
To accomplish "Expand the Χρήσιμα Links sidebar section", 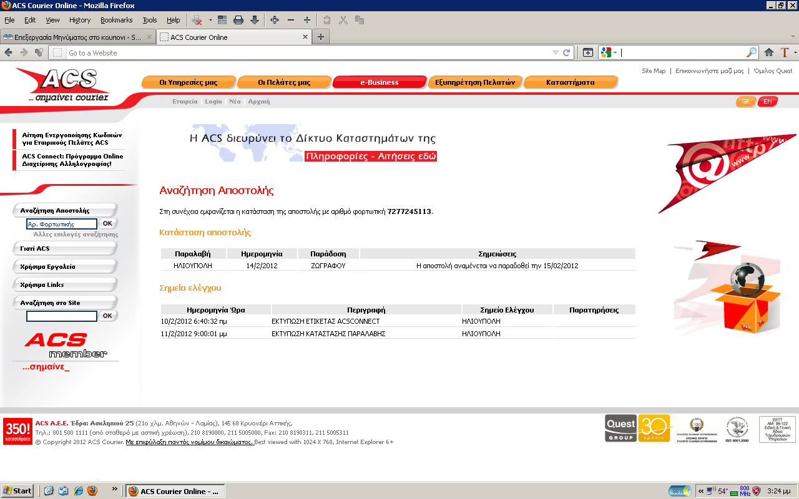I will click(65, 284).
